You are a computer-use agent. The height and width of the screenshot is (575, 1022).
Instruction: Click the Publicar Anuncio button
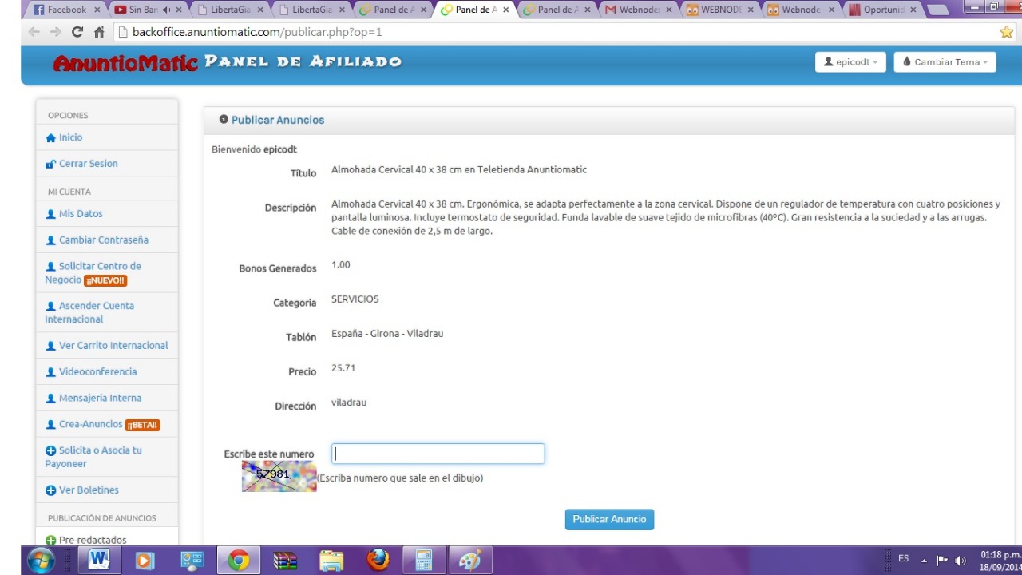tap(610, 519)
